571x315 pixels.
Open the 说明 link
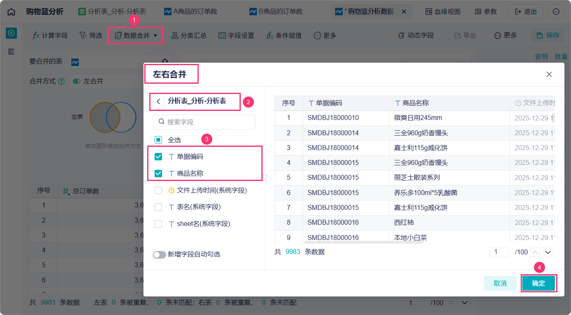click(x=541, y=56)
